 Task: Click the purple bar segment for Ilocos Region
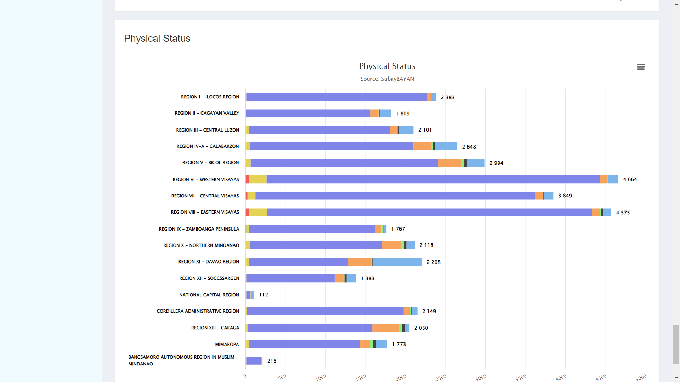(x=337, y=97)
